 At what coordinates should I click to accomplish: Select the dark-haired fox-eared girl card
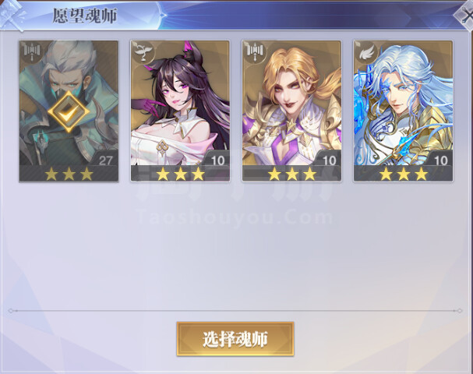180,111
